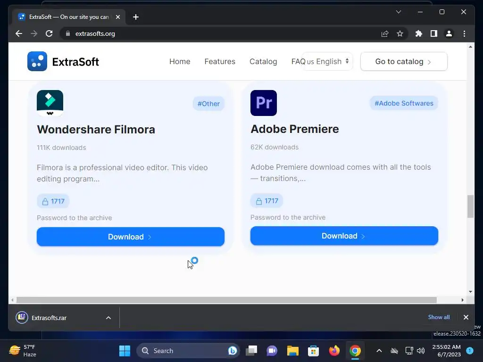Bookmark this tab with the star icon
Screen dimensions: 483x362
pos(400,33)
